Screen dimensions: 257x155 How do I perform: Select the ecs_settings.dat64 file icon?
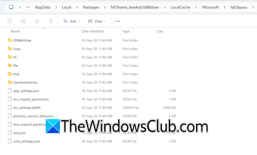[x=10, y=107]
